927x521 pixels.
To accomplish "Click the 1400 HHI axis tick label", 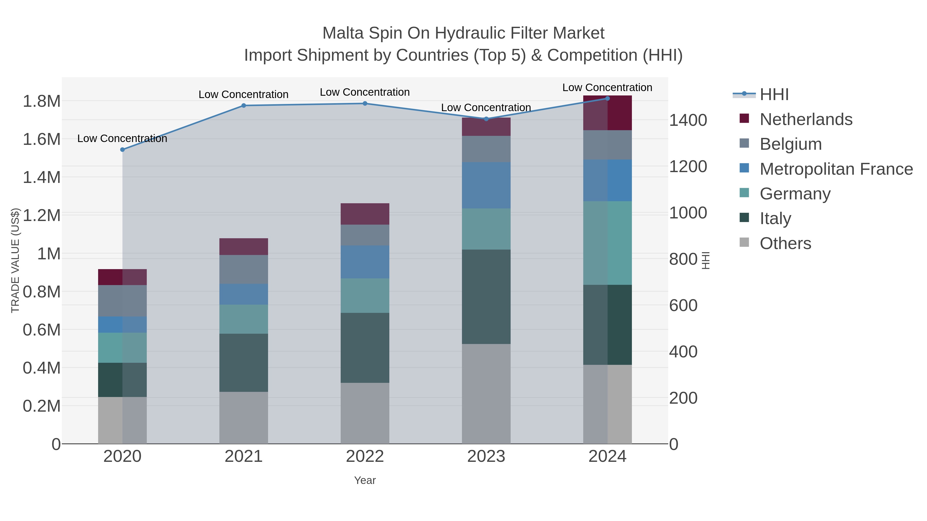I will click(688, 120).
